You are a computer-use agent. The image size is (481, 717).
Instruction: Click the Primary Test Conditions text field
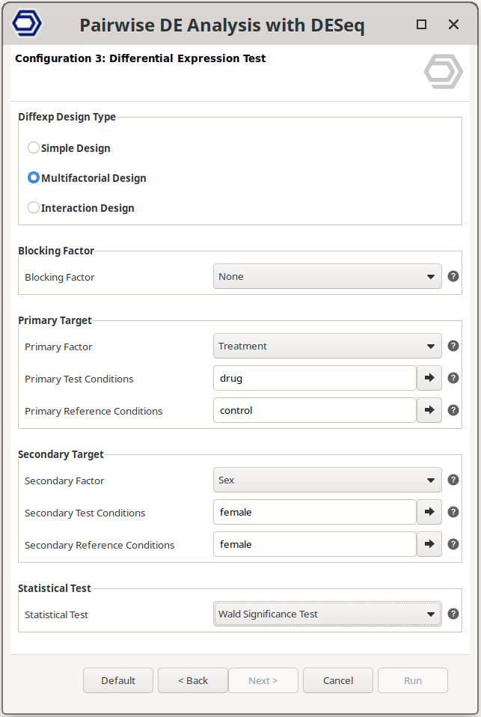pyautogui.click(x=314, y=378)
